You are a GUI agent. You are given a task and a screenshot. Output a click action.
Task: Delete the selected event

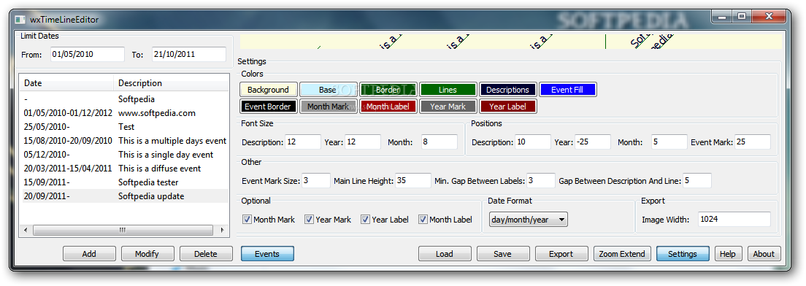click(x=206, y=254)
